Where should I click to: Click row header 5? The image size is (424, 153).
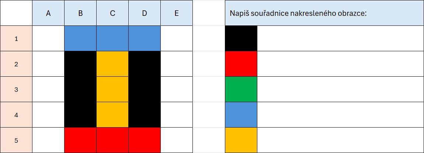click(16, 140)
